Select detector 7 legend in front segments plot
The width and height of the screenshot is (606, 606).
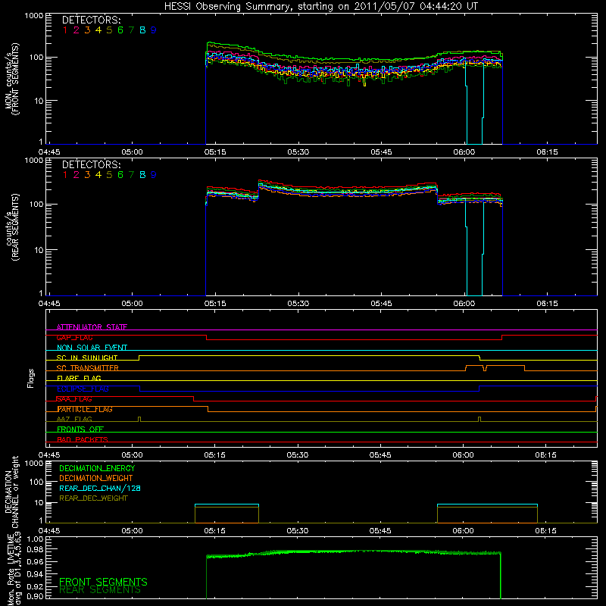tap(131, 30)
